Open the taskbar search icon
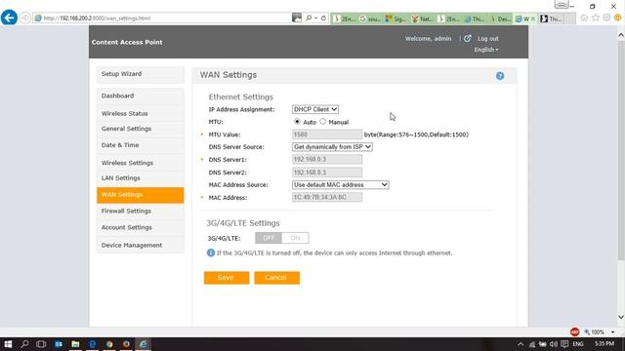The height and width of the screenshot is (351, 625). coord(24,344)
